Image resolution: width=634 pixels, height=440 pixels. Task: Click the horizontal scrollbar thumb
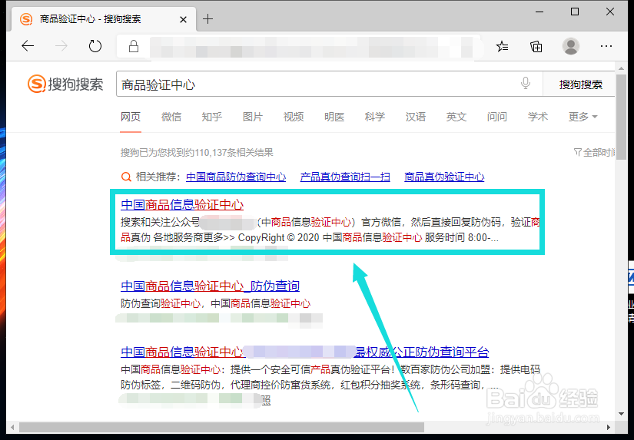coord(221,427)
